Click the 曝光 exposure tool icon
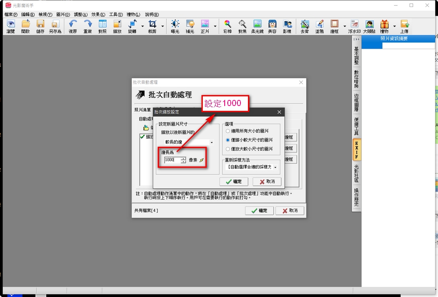Screen dimensions: 438x297 175,26
